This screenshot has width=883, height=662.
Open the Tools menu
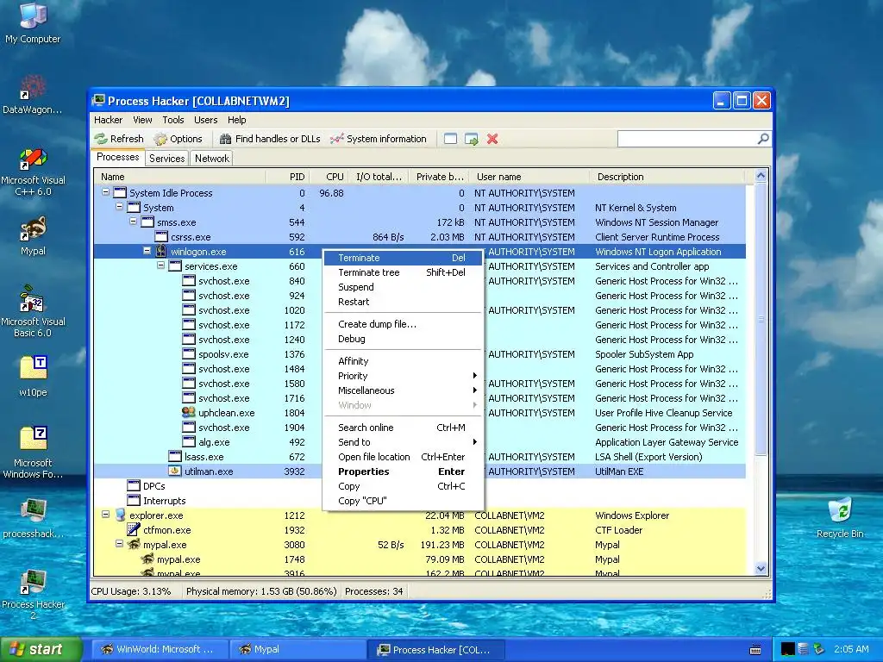coord(172,120)
